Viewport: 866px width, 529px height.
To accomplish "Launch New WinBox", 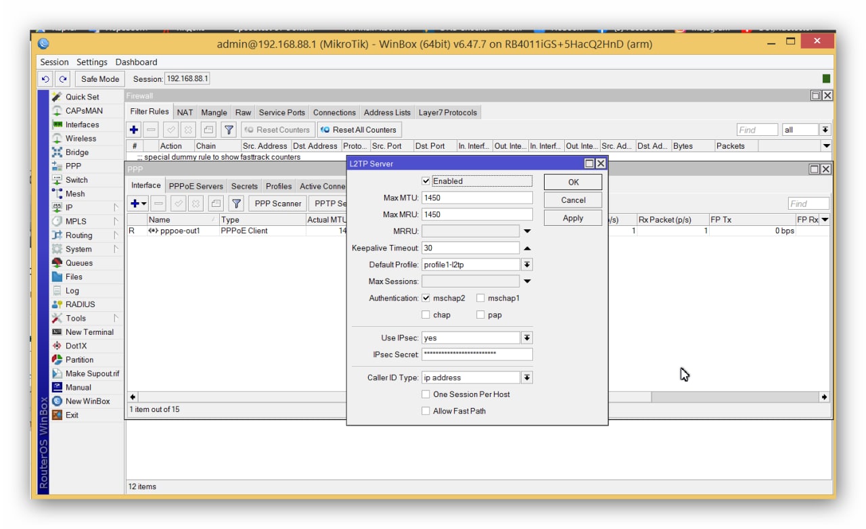I will [87, 401].
